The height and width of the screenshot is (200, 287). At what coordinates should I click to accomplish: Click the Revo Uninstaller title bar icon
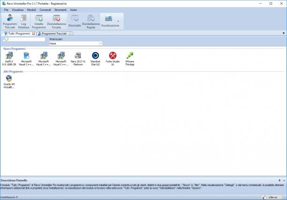4,3
